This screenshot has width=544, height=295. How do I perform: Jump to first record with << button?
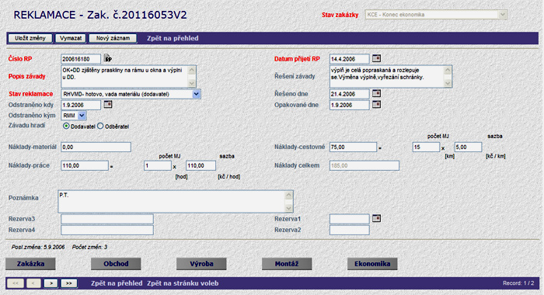[16, 283]
